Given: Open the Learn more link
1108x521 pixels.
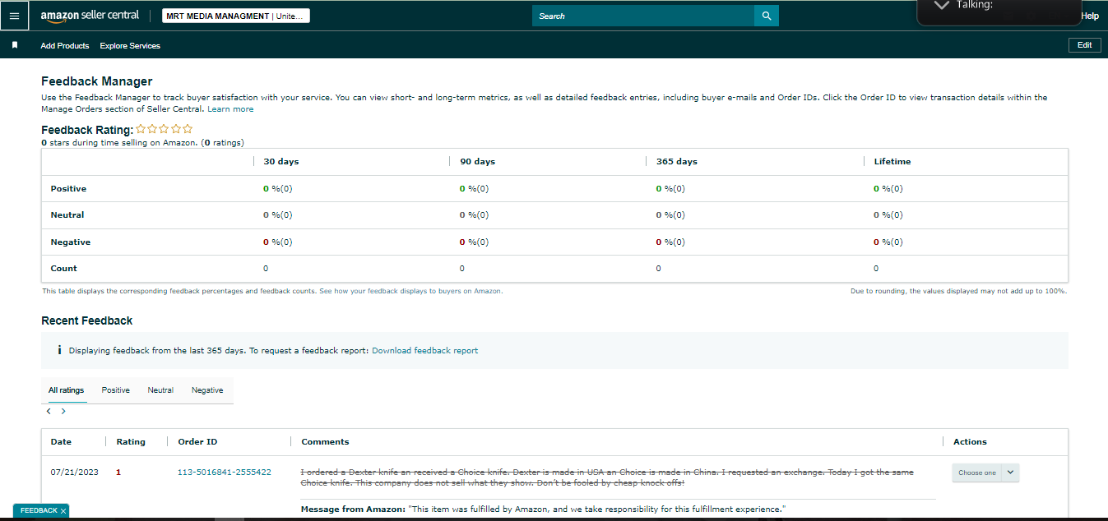Looking at the screenshot, I should pos(230,109).
